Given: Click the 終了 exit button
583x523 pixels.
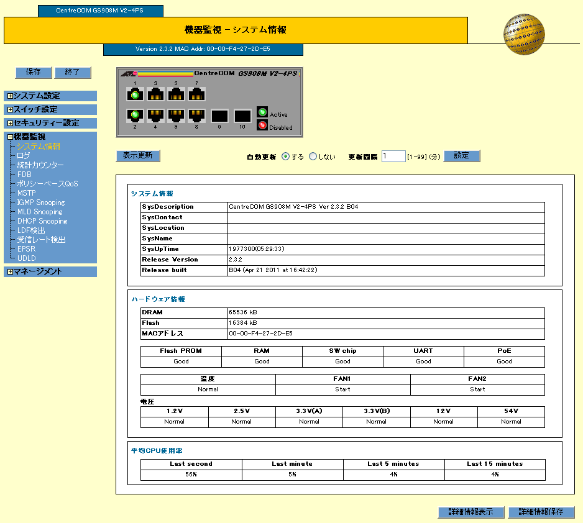Looking at the screenshot, I should click(73, 73).
